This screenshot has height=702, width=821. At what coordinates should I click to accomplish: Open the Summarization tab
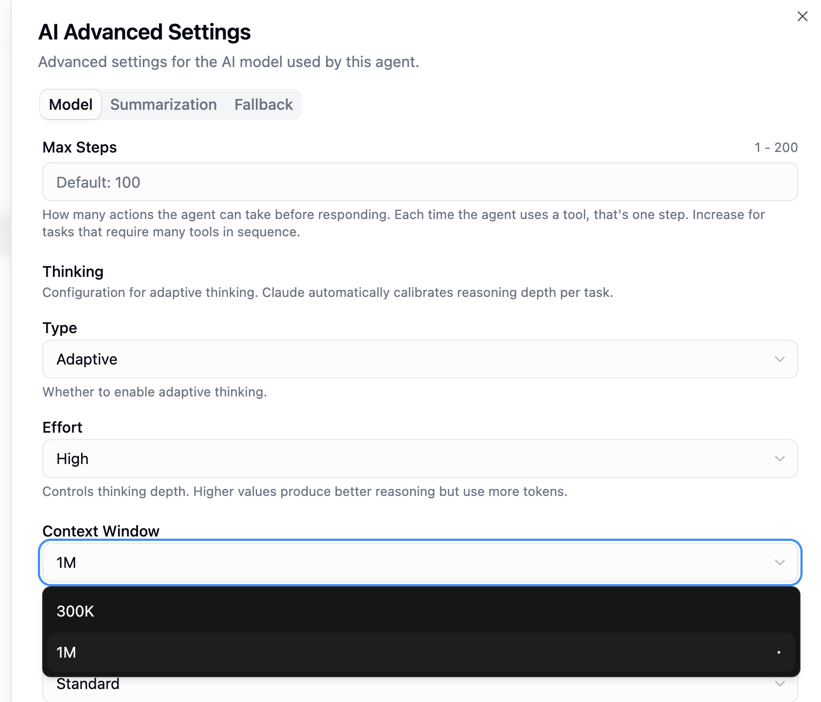163,104
